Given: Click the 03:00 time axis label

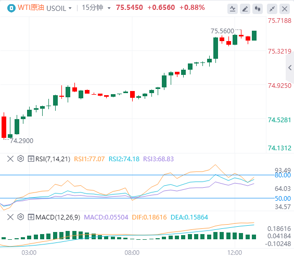Looking at the screenshot, I should 29,253.
